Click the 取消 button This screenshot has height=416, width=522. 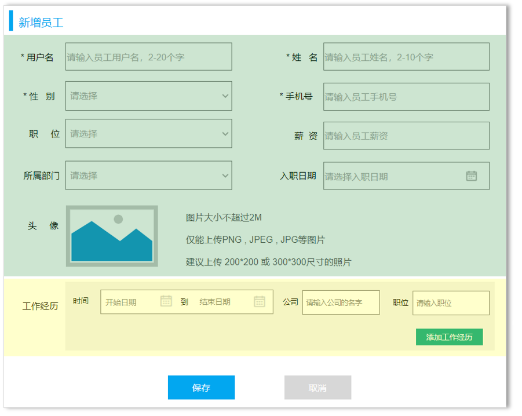[x=317, y=388]
